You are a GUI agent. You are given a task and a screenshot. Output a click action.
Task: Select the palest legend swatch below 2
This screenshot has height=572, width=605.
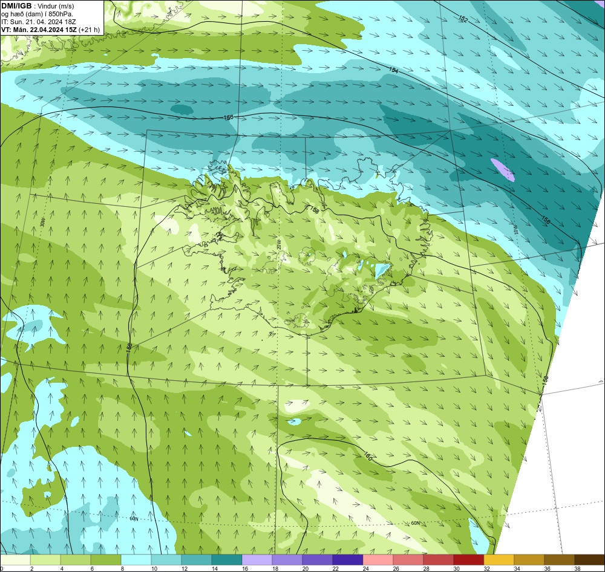(15, 560)
